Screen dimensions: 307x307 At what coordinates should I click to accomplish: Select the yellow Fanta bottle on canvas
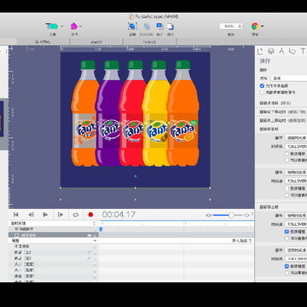(156, 113)
